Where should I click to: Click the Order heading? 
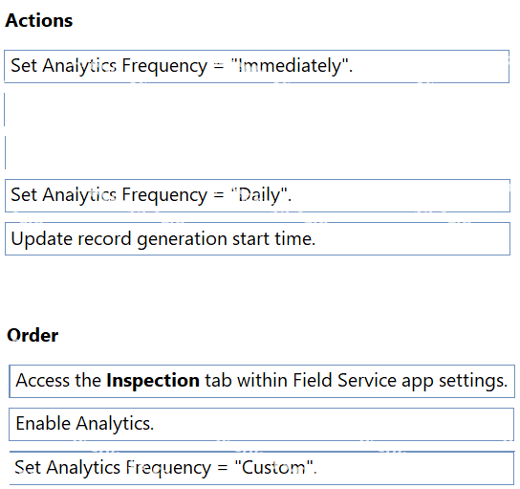(x=32, y=335)
